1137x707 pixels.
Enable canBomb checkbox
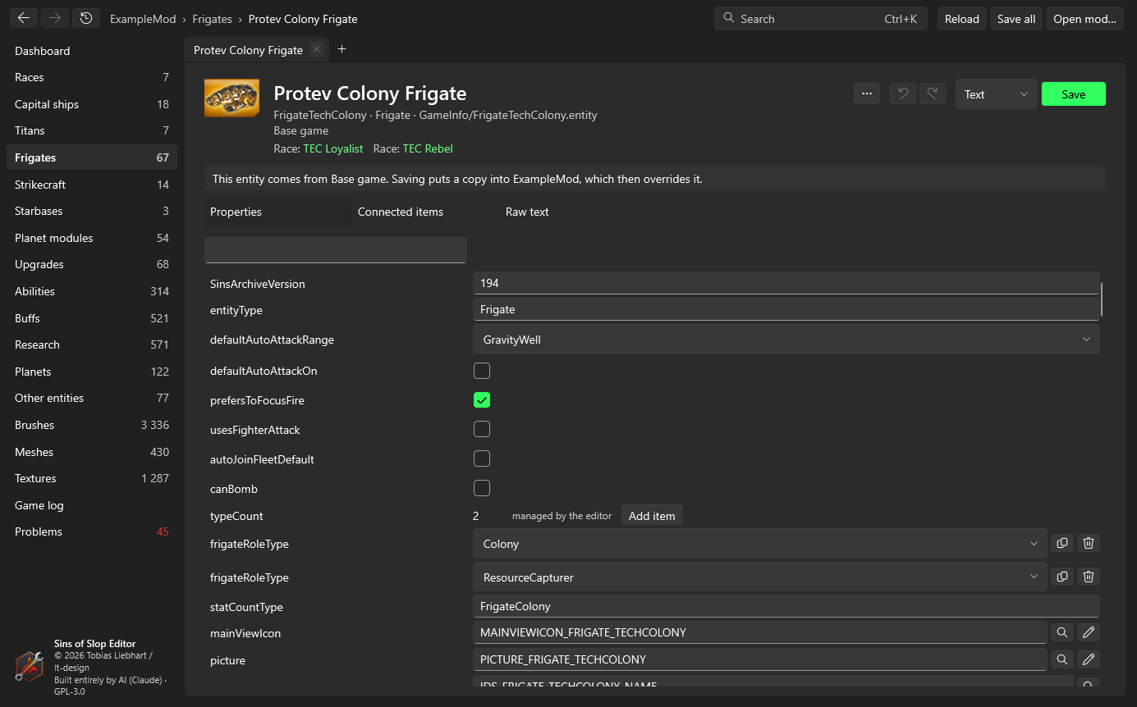click(x=482, y=489)
